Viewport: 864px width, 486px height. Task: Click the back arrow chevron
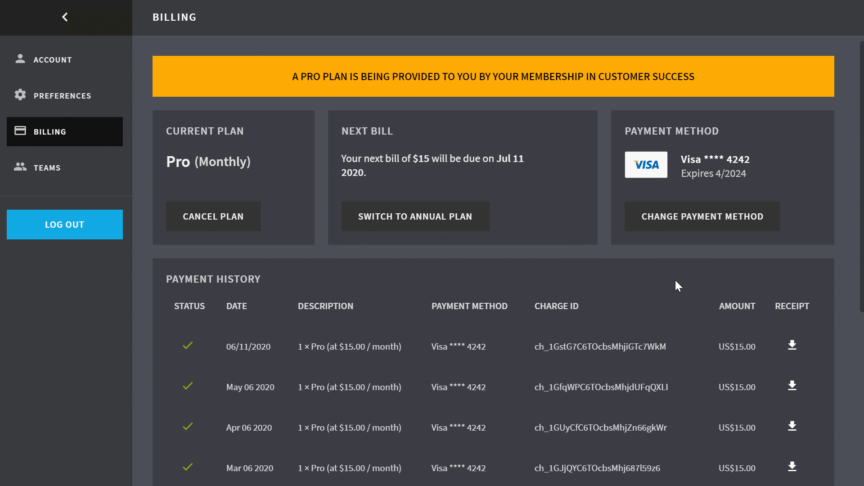[65, 17]
